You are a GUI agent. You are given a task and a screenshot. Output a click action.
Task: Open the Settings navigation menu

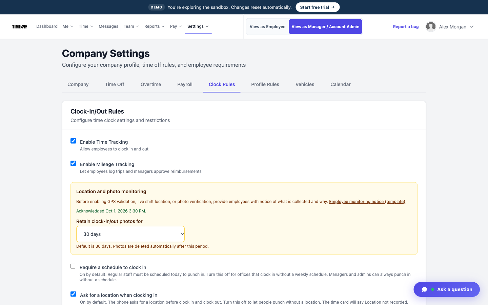pyautogui.click(x=198, y=26)
